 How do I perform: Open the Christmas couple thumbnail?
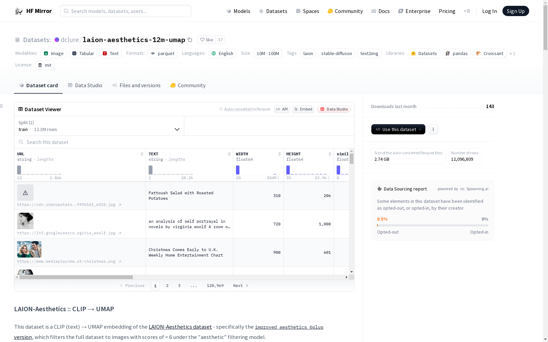tap(29, 249)
